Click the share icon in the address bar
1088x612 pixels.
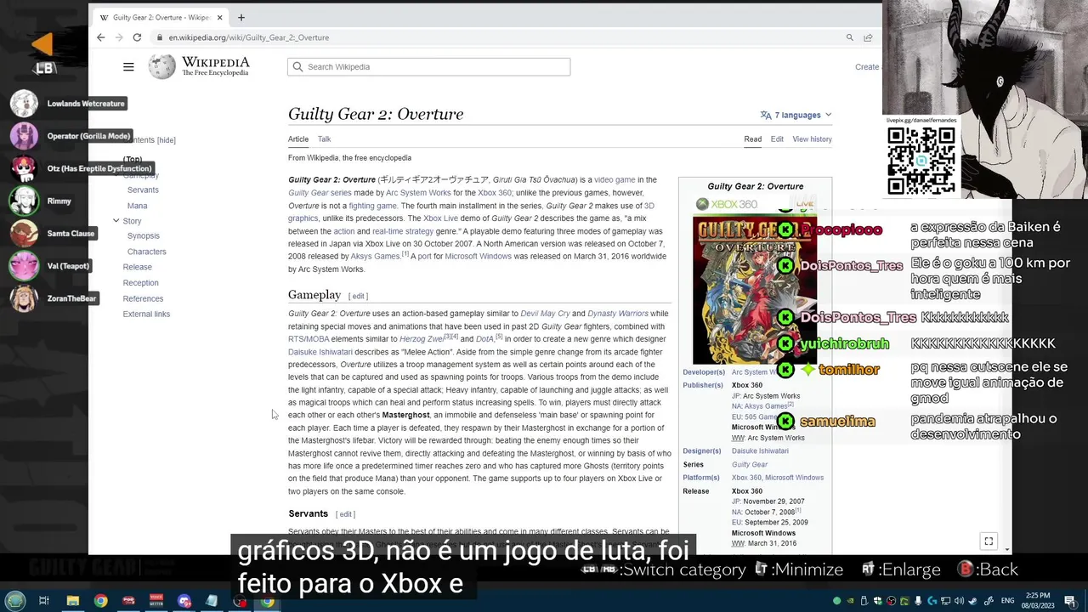(x=868, y=37)
